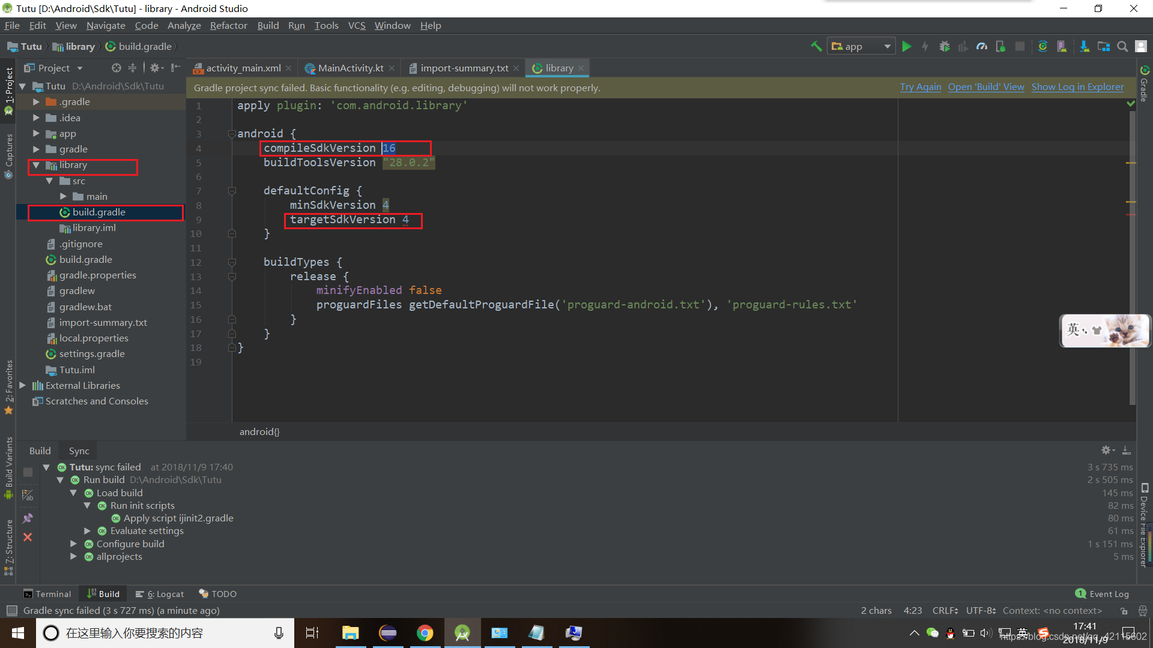
Task: Click Open 'Build' View link
Action: (986, 87)
